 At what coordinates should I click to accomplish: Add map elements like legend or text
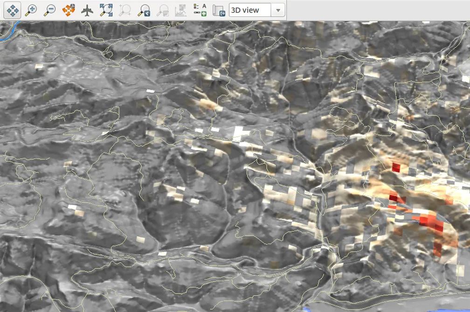[x=200, y=10]
